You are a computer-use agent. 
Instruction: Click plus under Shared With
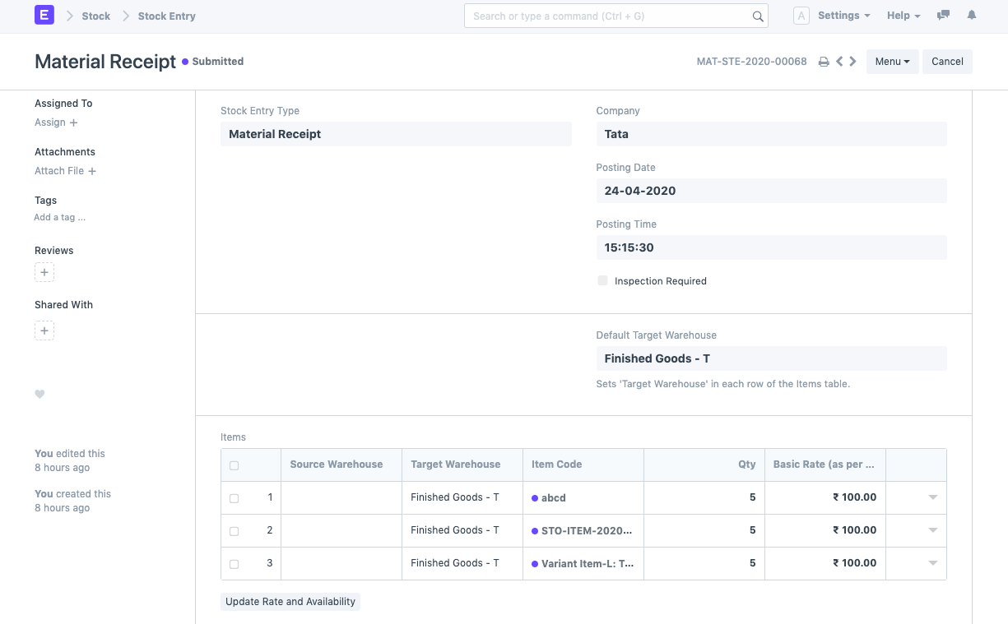coord(44,330)
